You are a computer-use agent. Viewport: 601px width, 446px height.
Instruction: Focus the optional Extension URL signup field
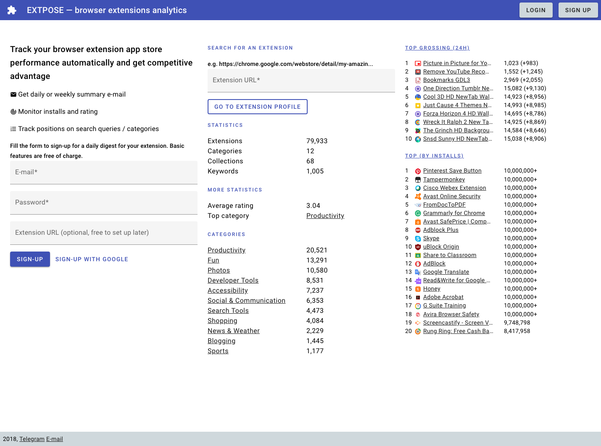(104, 233)
